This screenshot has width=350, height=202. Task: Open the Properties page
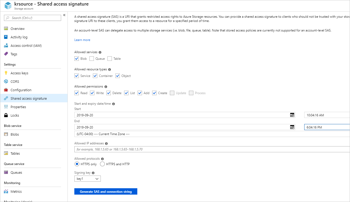[x=20, y=107]
